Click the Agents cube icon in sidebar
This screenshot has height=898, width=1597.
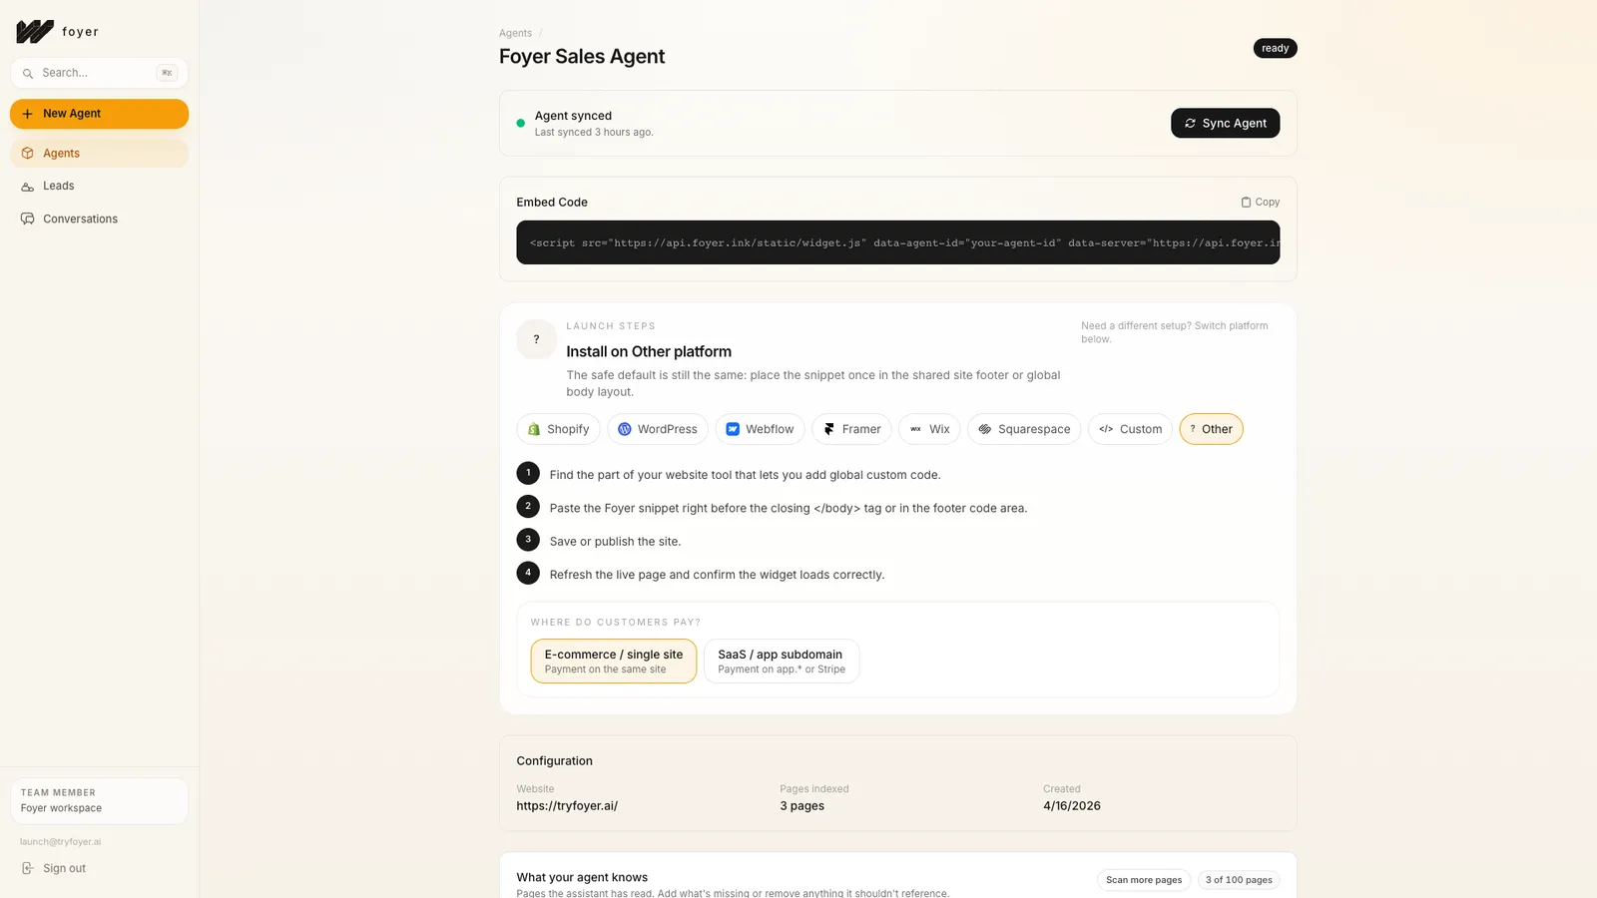(28, 154)
